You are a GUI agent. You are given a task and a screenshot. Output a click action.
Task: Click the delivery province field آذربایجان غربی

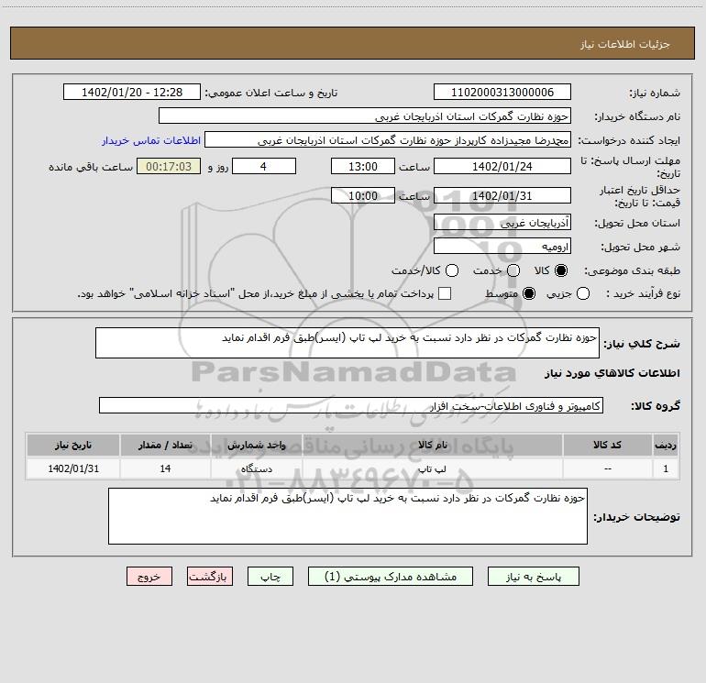[x=502, y=222]
